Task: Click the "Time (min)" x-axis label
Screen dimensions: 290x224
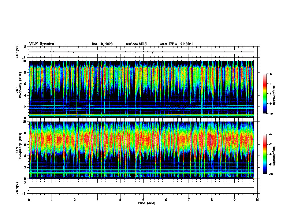Action: point(146,203)
